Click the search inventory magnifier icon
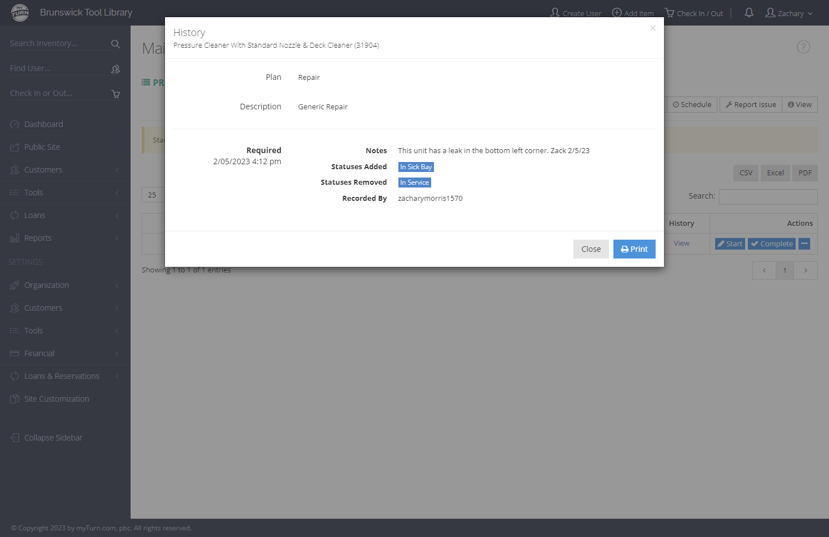This screenshot has width=829, height=537. 116,44
